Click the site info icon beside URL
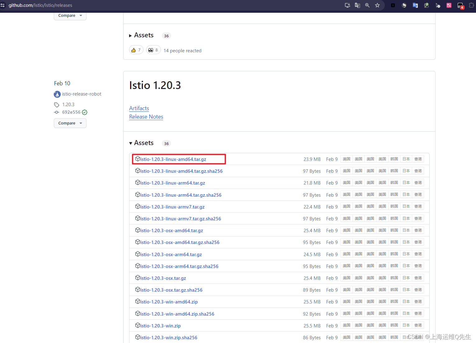 [x=3, y=5]
